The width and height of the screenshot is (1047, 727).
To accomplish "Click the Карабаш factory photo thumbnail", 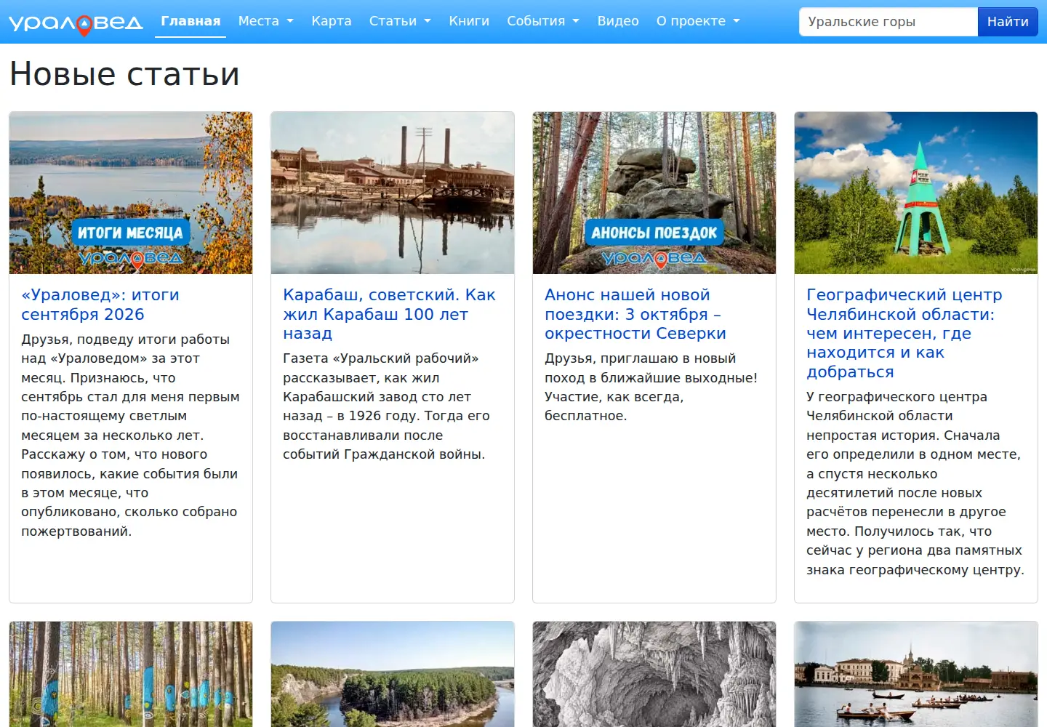I will click(x=393, y=193).
